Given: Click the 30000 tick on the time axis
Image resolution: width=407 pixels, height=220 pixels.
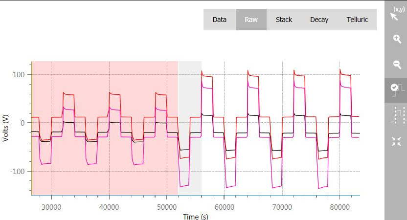Looking at the screenshot, I should click(51, 207).
